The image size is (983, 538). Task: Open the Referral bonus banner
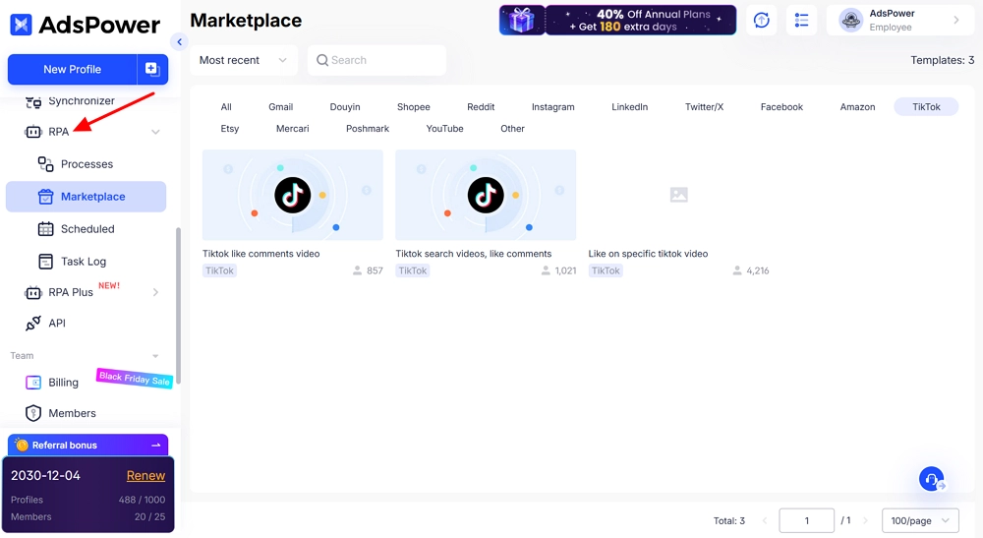[87, 446]
